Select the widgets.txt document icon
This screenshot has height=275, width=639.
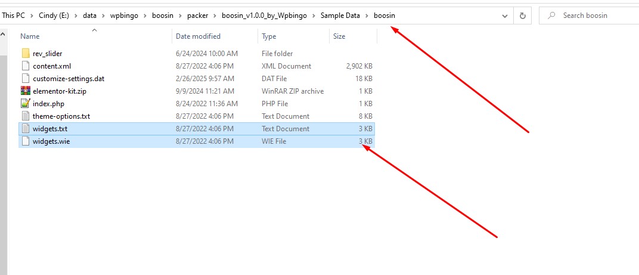[26, 129]
